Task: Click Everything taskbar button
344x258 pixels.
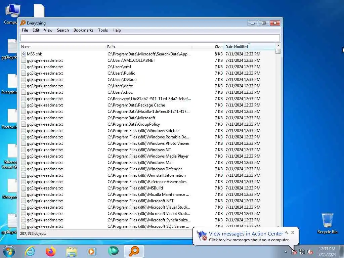Action: [x=134, y=251]
